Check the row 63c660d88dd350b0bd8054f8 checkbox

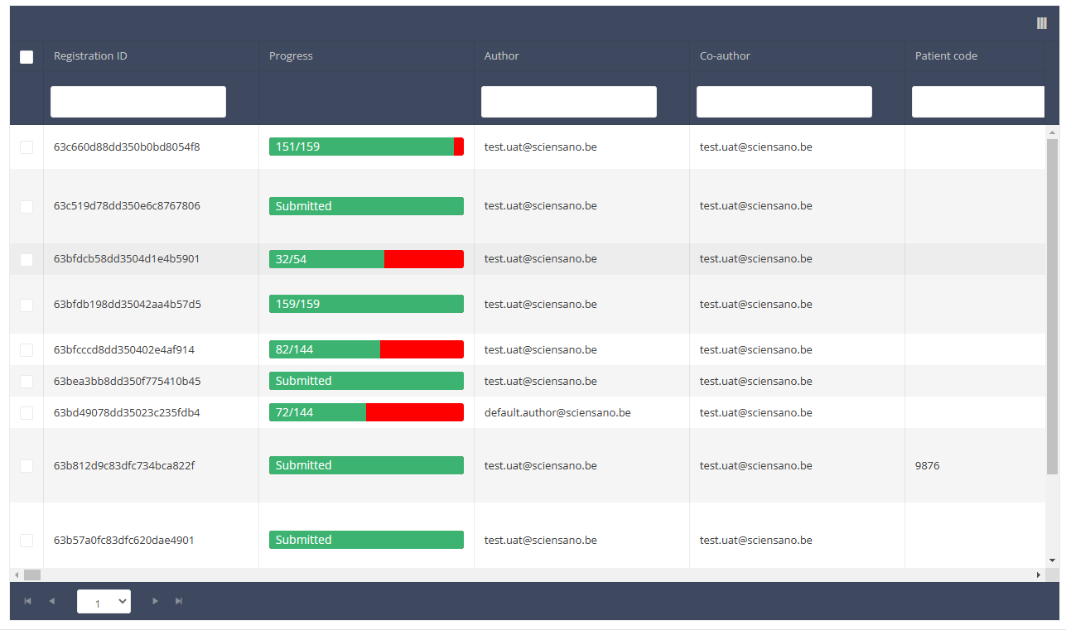[27, 147]
